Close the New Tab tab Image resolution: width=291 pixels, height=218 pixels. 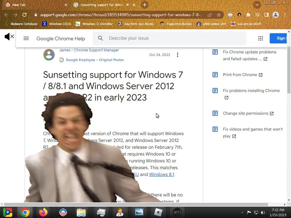pyautogui.click(x=66, y=5)
